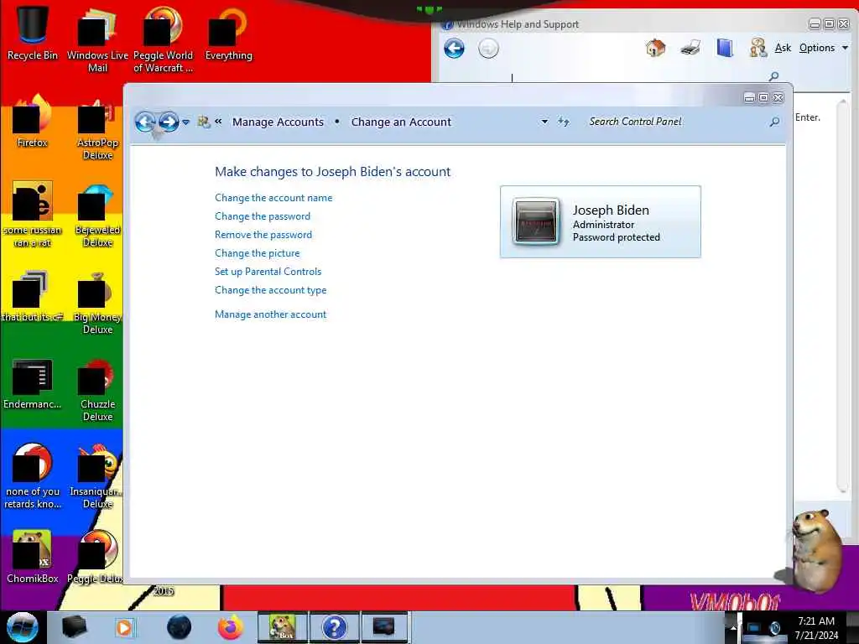Screen dimensions: 859x644
Task: Open Options dropdown in Help and Support
Action: coord(824,48)
